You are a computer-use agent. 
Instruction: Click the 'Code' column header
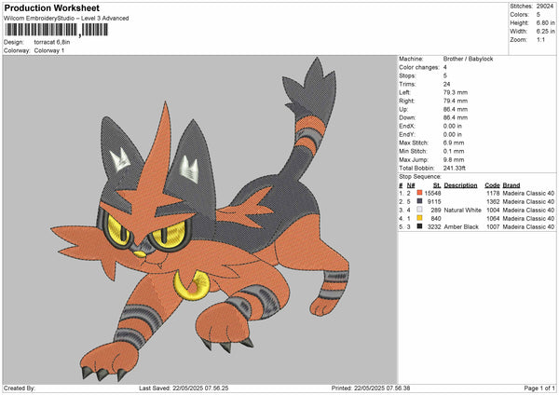(x=492, y=185)
